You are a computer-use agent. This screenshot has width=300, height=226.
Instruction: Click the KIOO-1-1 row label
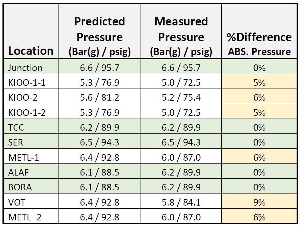pos(27,82)
